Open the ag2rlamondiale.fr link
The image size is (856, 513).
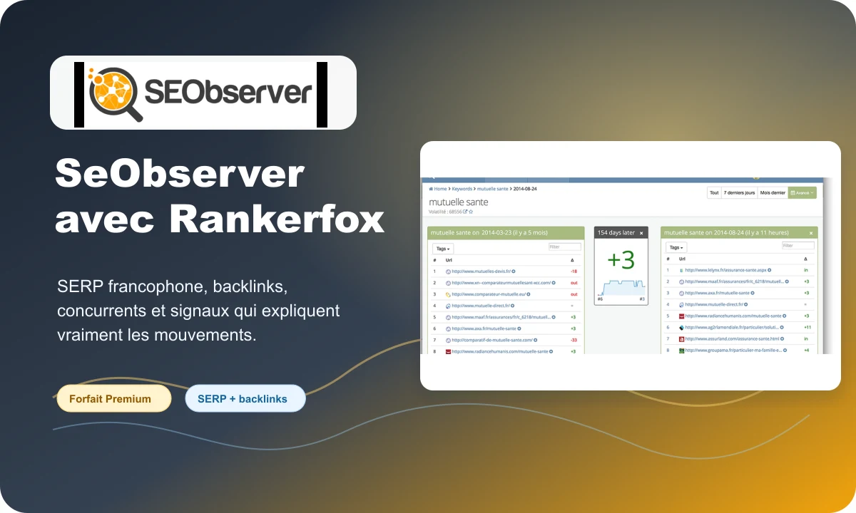[732, 328]
